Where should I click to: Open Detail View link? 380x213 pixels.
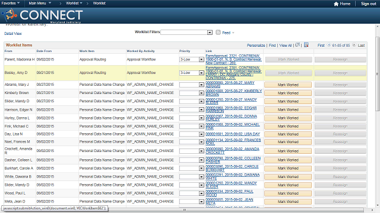[x=13, y=34]
